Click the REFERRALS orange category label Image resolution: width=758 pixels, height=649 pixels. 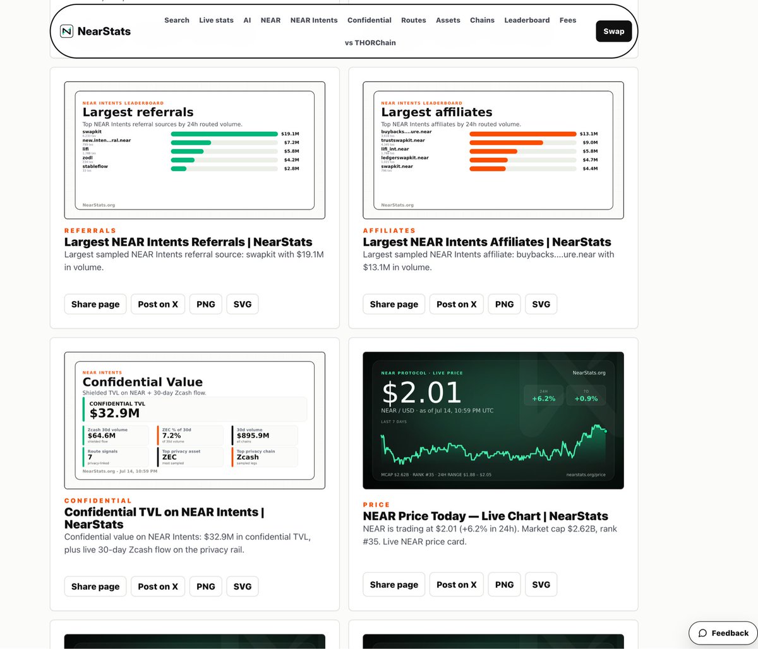click(90, 231)
